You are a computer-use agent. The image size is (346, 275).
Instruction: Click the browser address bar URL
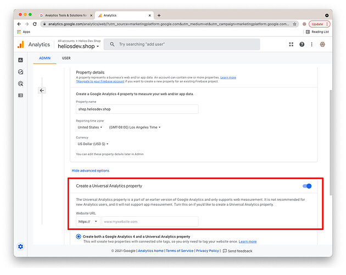169,24
